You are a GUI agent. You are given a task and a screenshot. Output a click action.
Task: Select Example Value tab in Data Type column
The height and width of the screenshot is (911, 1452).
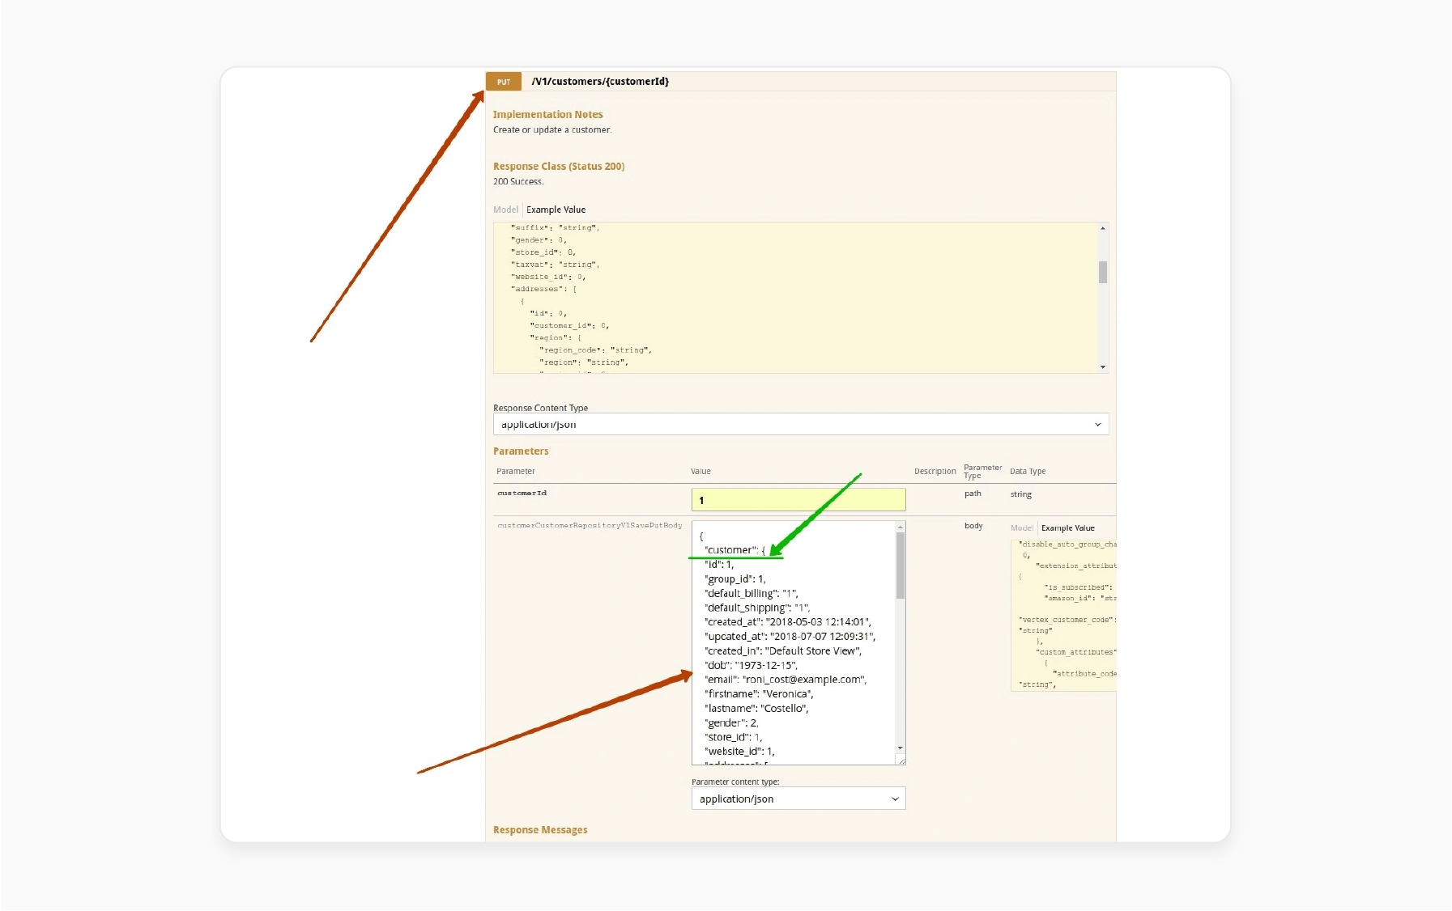[1067, 528]
